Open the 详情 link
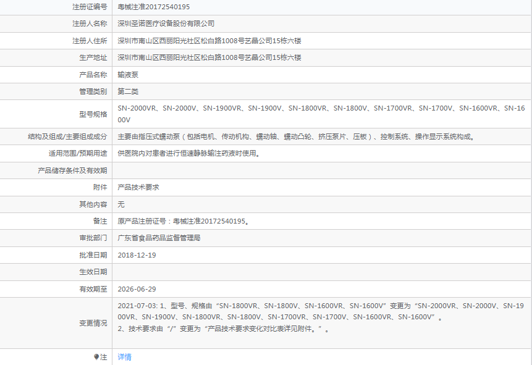Viewport: 532px width, 365px height. point(125,357)
